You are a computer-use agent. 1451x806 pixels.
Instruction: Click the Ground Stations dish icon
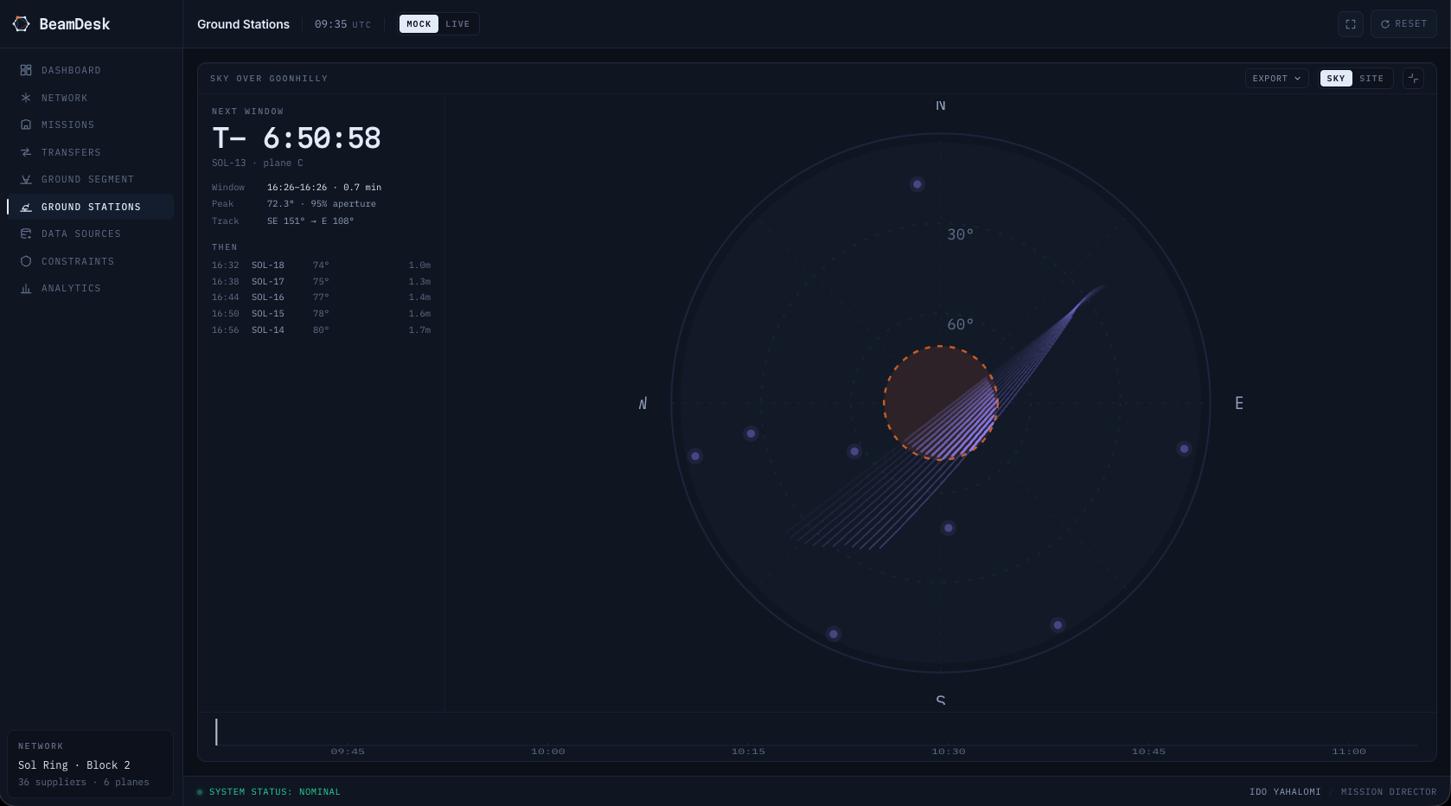click(26, 207)
